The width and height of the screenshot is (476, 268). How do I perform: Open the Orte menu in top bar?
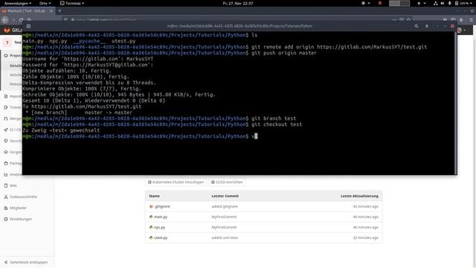point(45,3)
